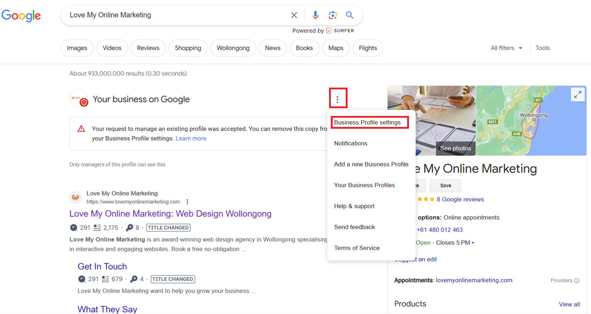Select Help & support
591x314 pixels.
click(371, 206)
